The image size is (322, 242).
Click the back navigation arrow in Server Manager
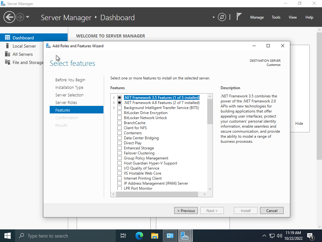9,17
